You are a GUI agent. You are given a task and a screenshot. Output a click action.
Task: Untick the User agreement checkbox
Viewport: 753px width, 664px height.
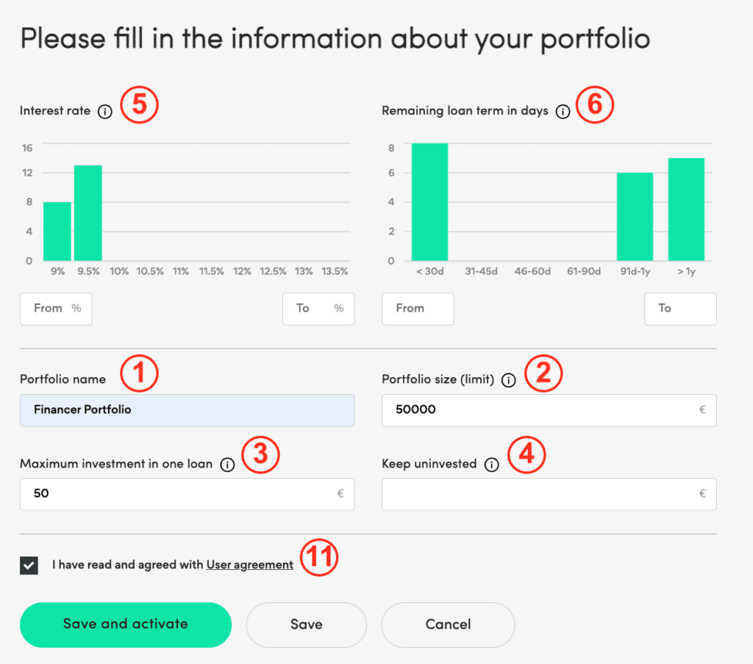click(x=29, y=565)
